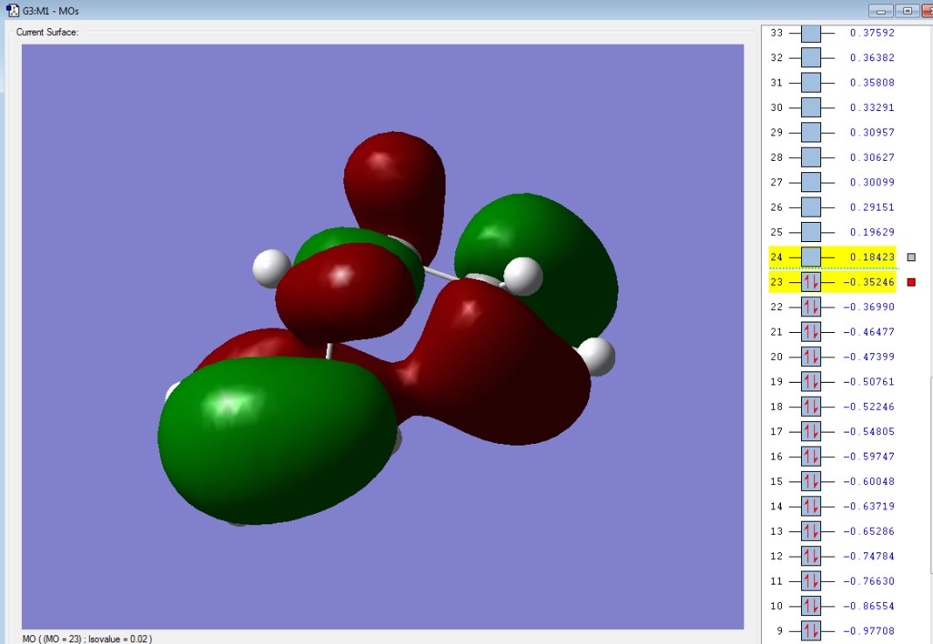Click energy value 0.30957
This screenshot has width=933, height=644.
(873, 133)
